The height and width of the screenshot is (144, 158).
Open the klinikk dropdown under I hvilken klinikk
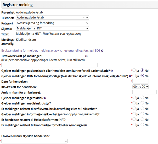[35, 141]
